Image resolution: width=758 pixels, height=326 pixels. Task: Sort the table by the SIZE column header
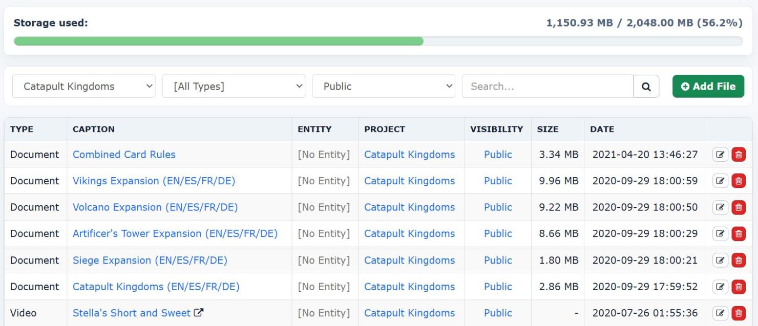point(547,129)
